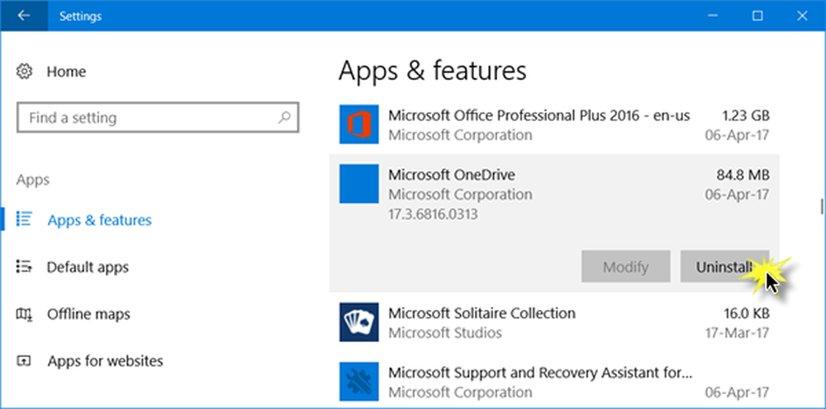The image size is (826, 409).
Task: Click the Default apps icon
Action: point(24,266)
